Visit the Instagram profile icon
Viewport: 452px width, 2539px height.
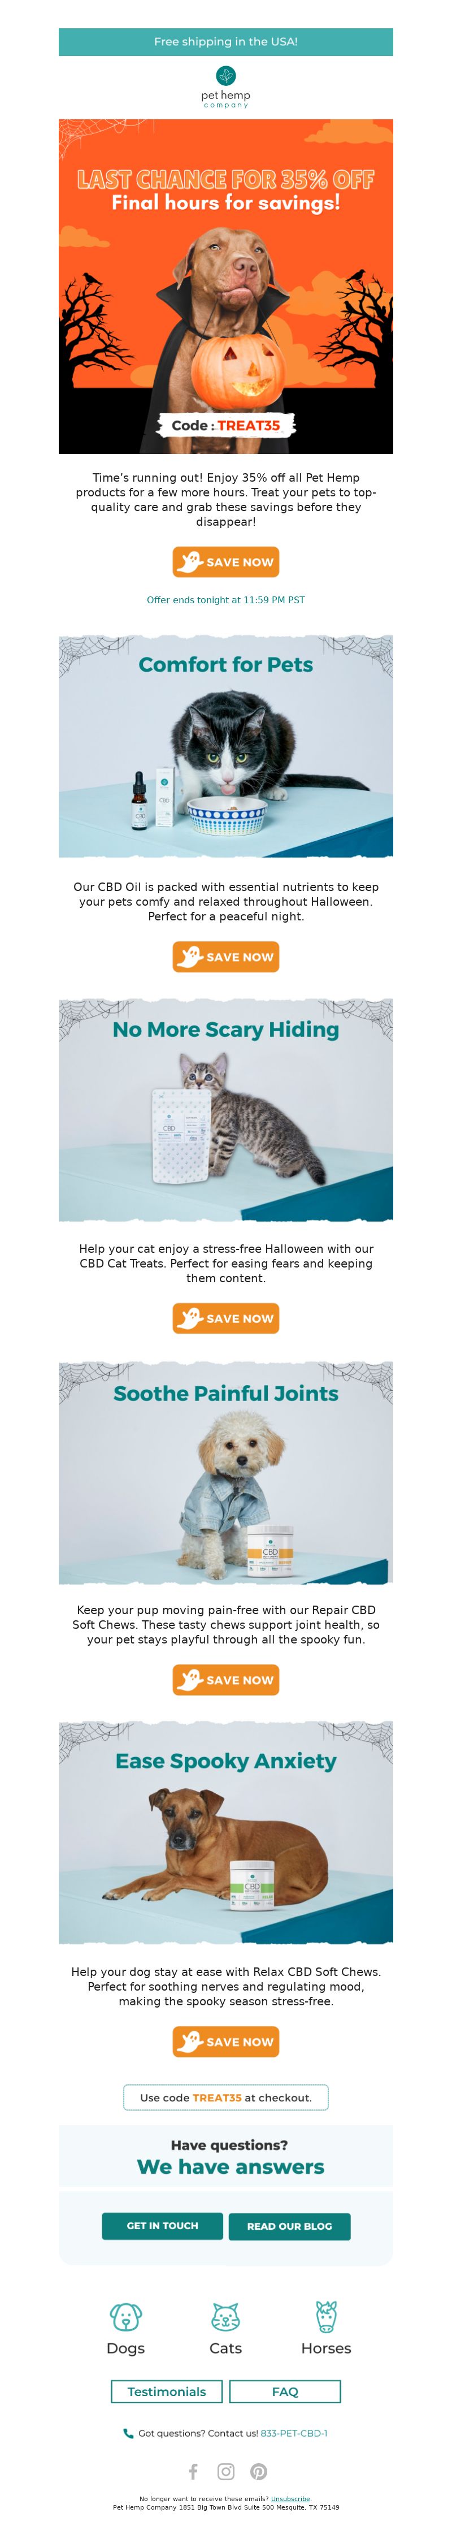(225, 2471)
